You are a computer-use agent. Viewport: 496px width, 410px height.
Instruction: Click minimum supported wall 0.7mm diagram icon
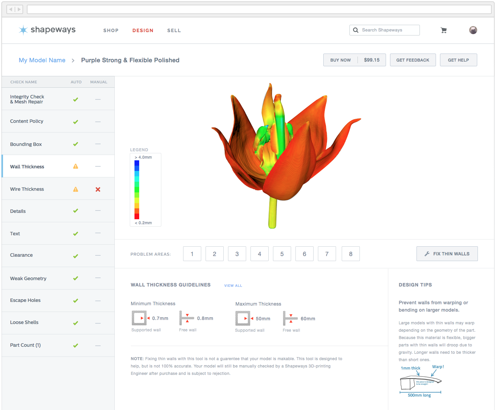(x=141, y=318)
